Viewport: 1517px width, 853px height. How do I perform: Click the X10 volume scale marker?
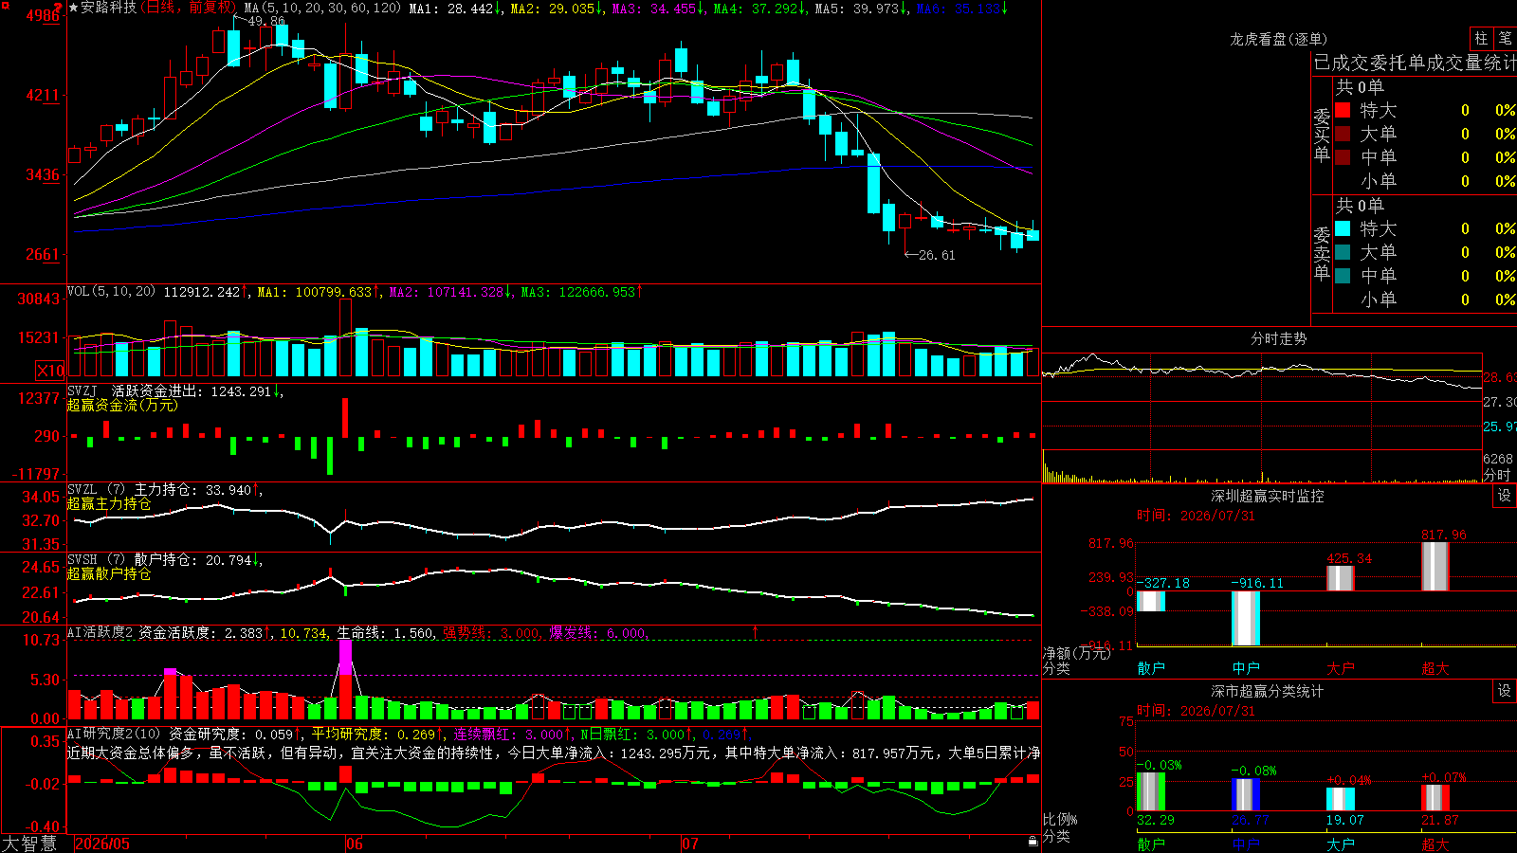point(50,371)
